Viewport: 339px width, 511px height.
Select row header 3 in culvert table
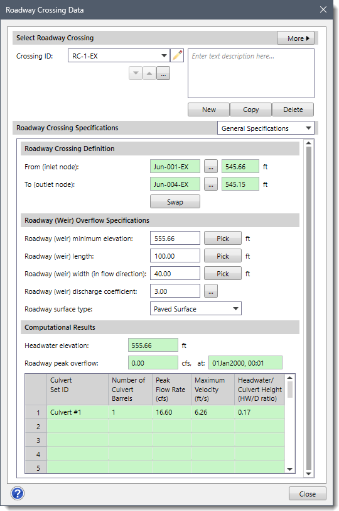point(36,440)
